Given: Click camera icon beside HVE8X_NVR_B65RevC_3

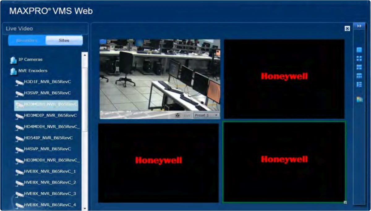Looking at the screenshot, I should tap(19, 194).
